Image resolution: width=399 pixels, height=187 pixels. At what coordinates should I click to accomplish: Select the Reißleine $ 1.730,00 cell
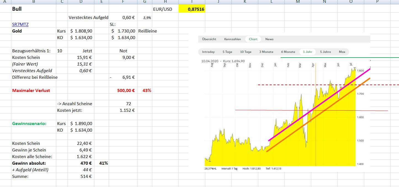[123, 31]
